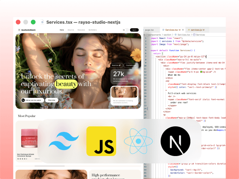The height and width of the screenshot is (179, 239).
Task: Click the import services from data line
Action: point(177,41)
